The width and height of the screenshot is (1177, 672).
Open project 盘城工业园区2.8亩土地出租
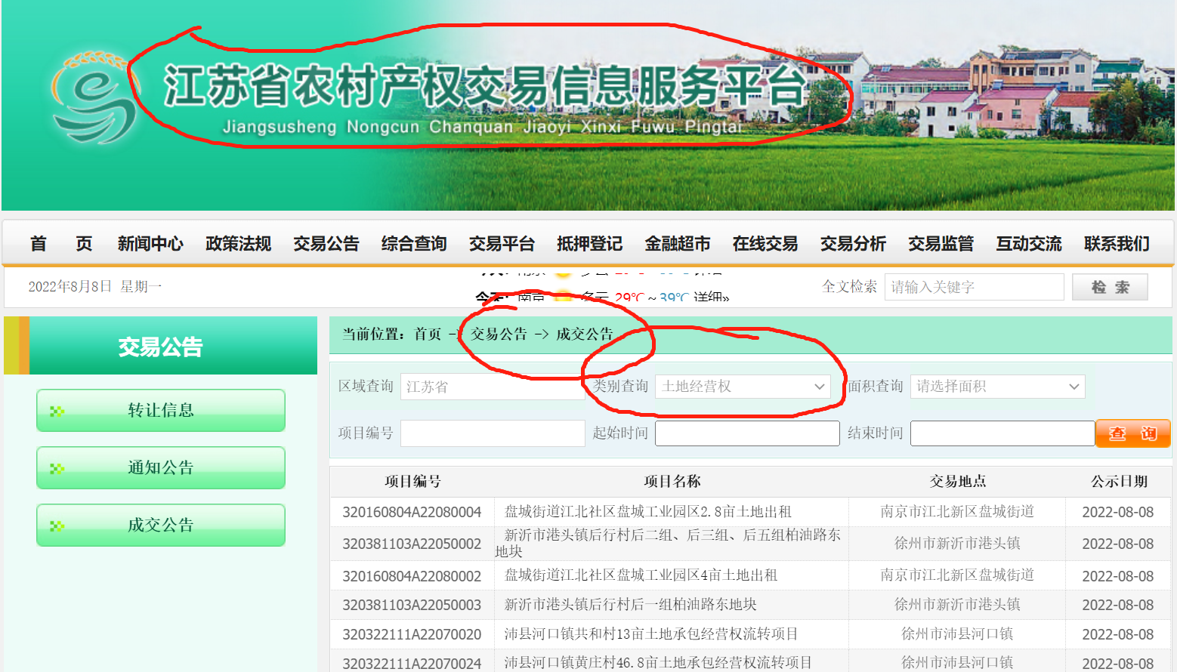tap(648, 512)
